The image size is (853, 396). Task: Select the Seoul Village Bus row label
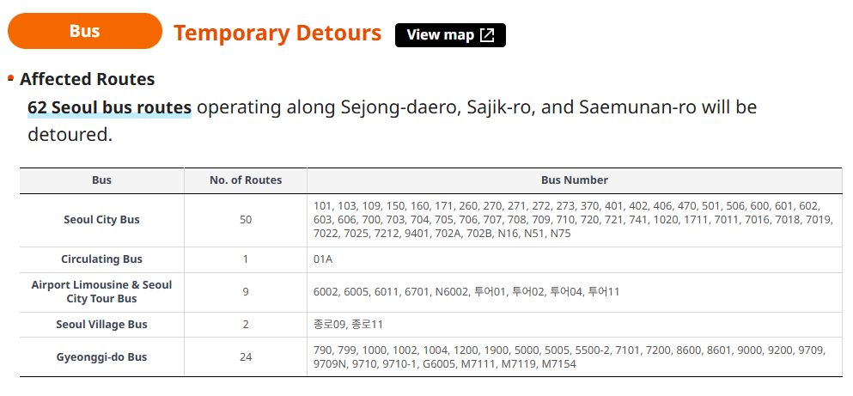pos(101,325)
